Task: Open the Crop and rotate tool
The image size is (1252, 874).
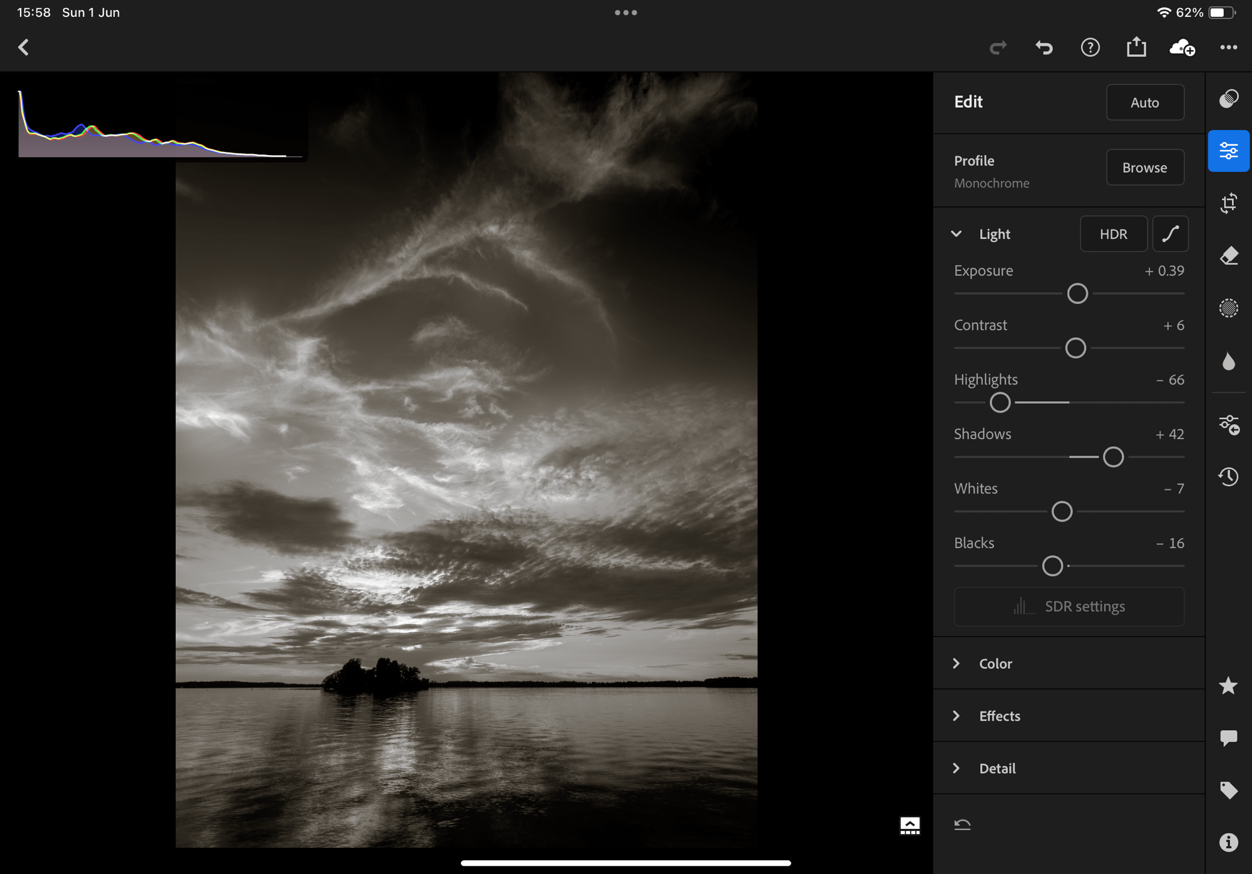Action: click(1228, 203)
